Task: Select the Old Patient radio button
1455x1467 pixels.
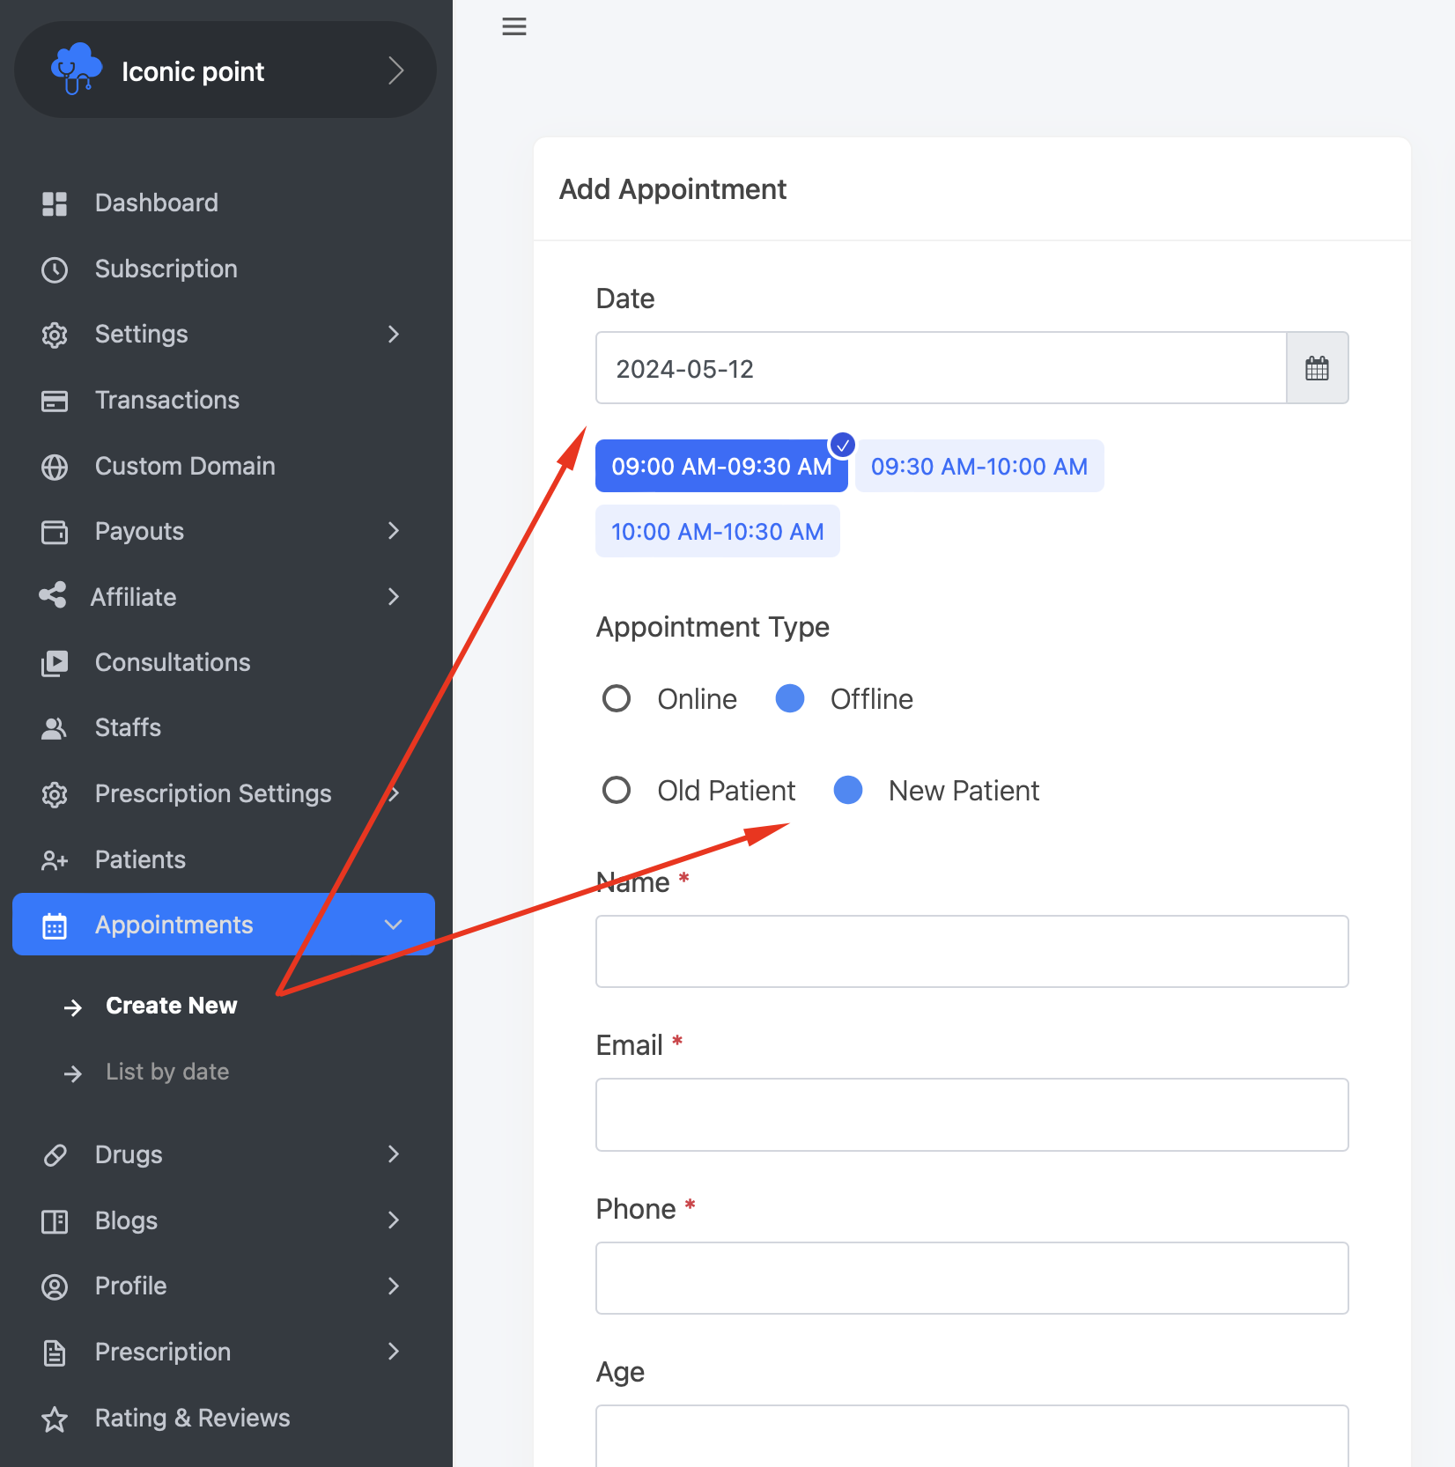Action: 617,791
